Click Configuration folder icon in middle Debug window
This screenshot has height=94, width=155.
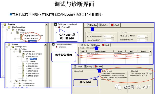pyautogui.click(x=13, y=47)
